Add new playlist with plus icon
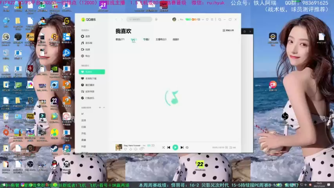Image resolution: width=334 pixels, height=188 pixels. pos(100,108)
